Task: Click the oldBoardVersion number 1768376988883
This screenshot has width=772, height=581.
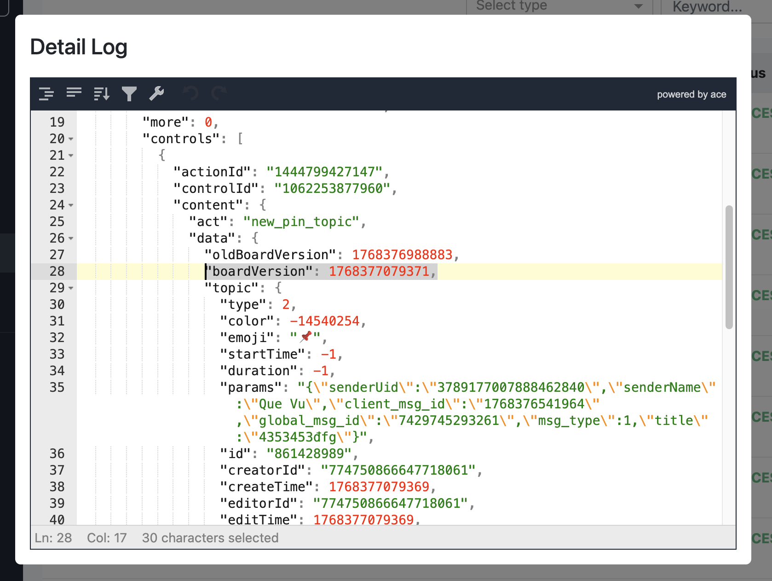Action: (x=402, y=255)
